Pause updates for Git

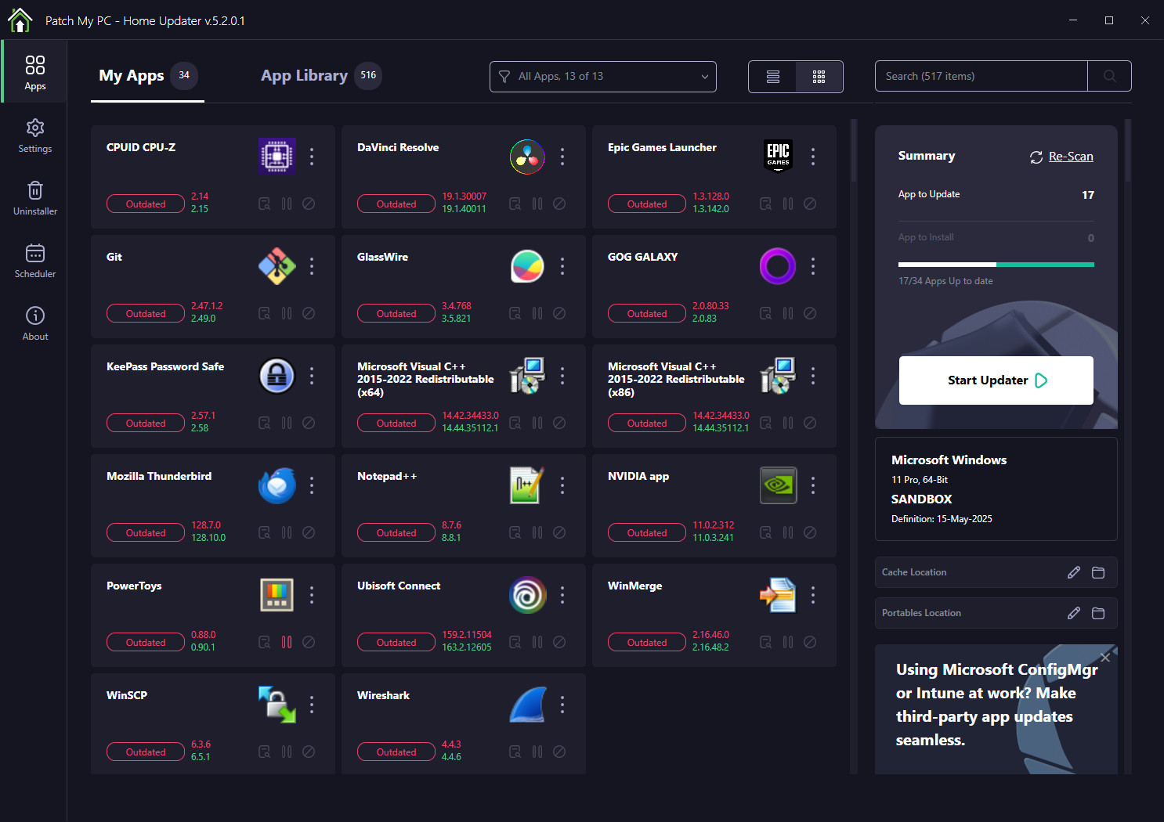pyautogui.click(x=287, y=313)
